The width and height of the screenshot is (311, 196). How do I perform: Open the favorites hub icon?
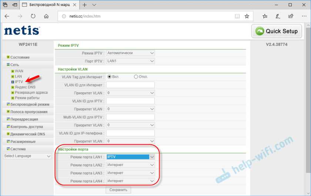tap(265, 16)
